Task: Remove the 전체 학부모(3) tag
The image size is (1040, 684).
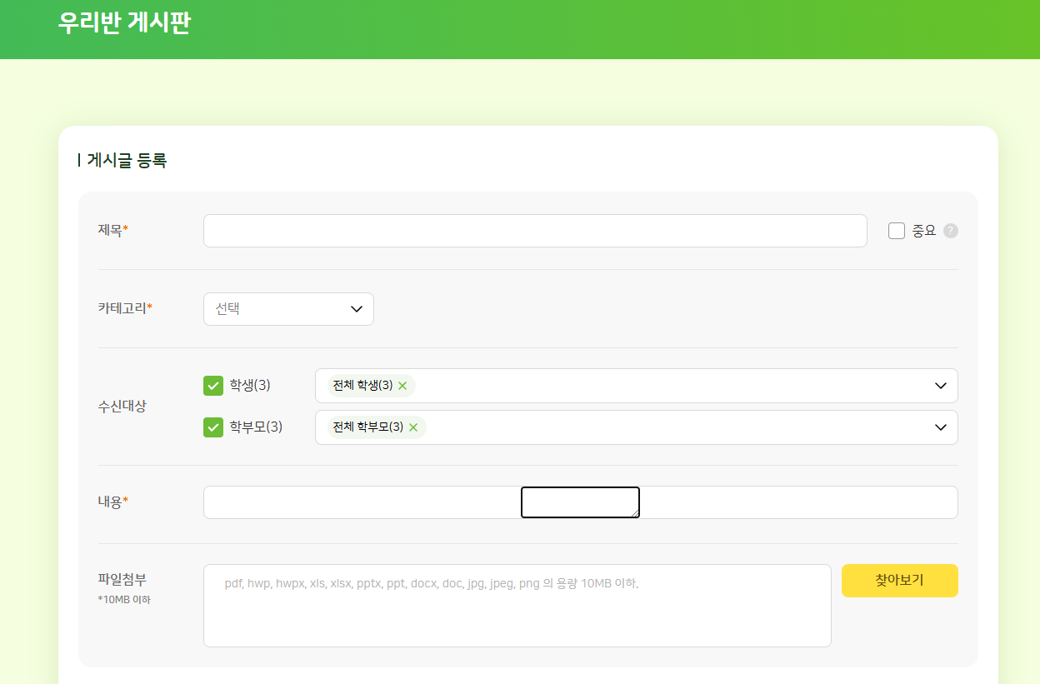Action: click(x=413, y=427)
